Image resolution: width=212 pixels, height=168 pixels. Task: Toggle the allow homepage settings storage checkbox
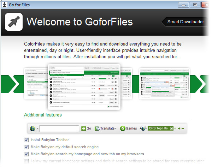pyautogui.click(x=26, y=161)
